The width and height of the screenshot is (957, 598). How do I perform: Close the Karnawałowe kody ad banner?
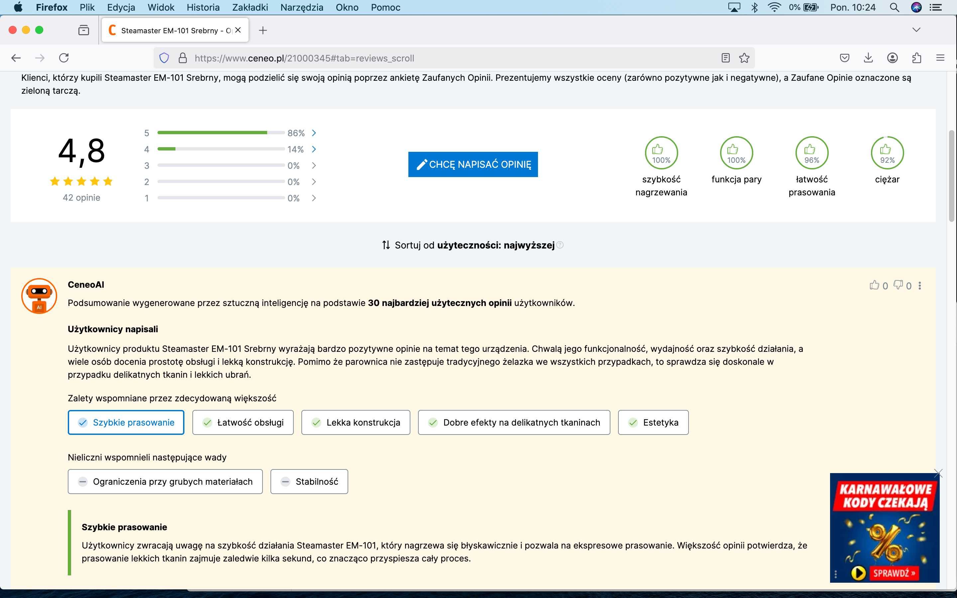tap(938, 473)
